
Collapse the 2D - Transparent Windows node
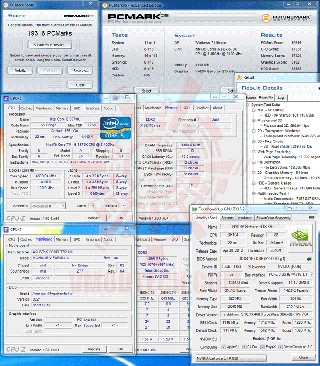point(254,131)
